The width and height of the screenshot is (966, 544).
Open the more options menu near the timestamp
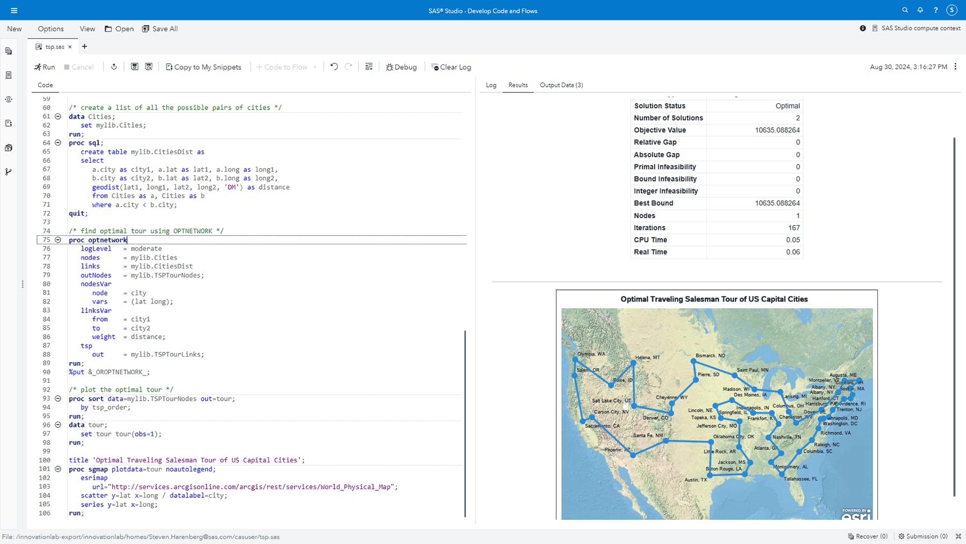[x=956, y=67]
